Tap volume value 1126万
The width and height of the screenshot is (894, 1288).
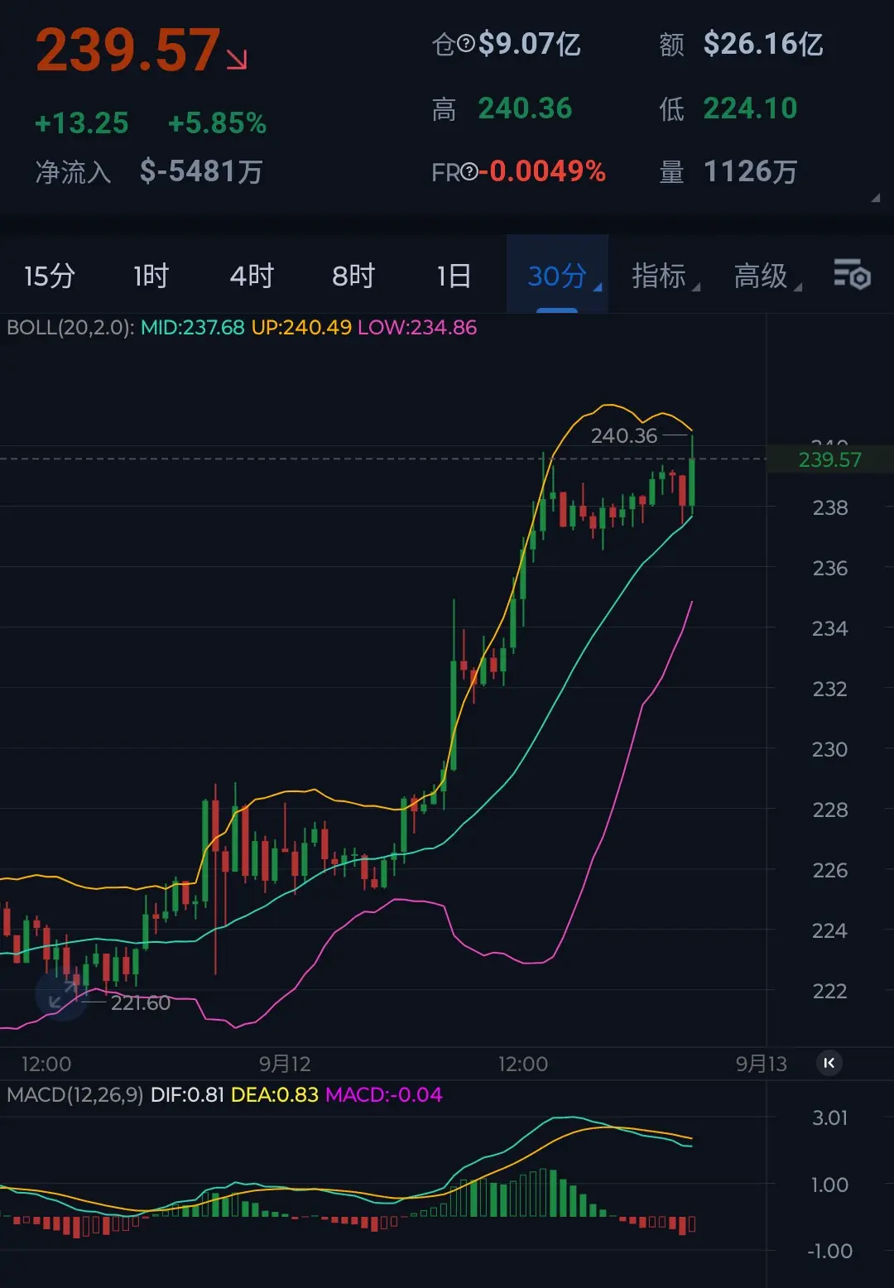coord(750,171)
